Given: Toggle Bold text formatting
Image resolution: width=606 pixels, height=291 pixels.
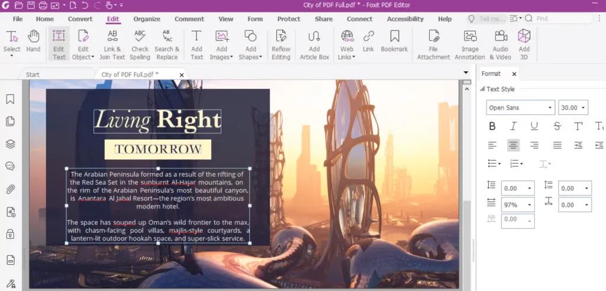Looking at the screenshot, I should tap(492, 126).
